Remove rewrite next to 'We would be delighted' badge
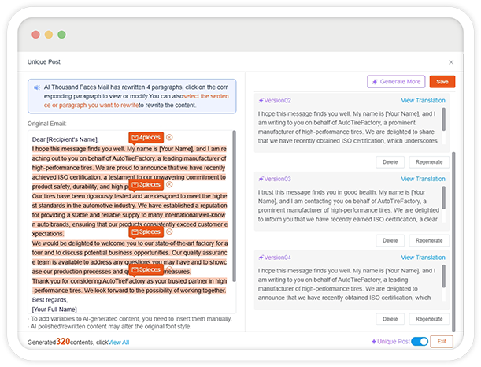This screenshot has height=367, width=481. [x=169, y=232]
